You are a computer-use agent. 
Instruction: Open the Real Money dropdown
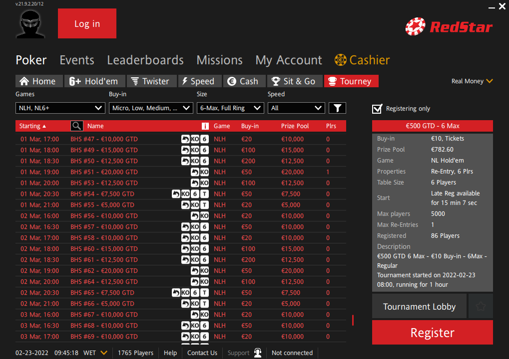pyautogui.click(x=471, y=81)
